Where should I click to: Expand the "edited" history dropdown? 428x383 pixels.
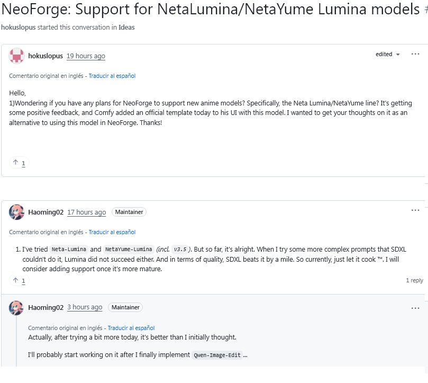[388, 54]
